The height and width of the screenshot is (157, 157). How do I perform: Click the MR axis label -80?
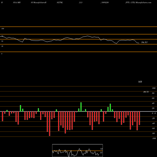click(x=153, y=133)
